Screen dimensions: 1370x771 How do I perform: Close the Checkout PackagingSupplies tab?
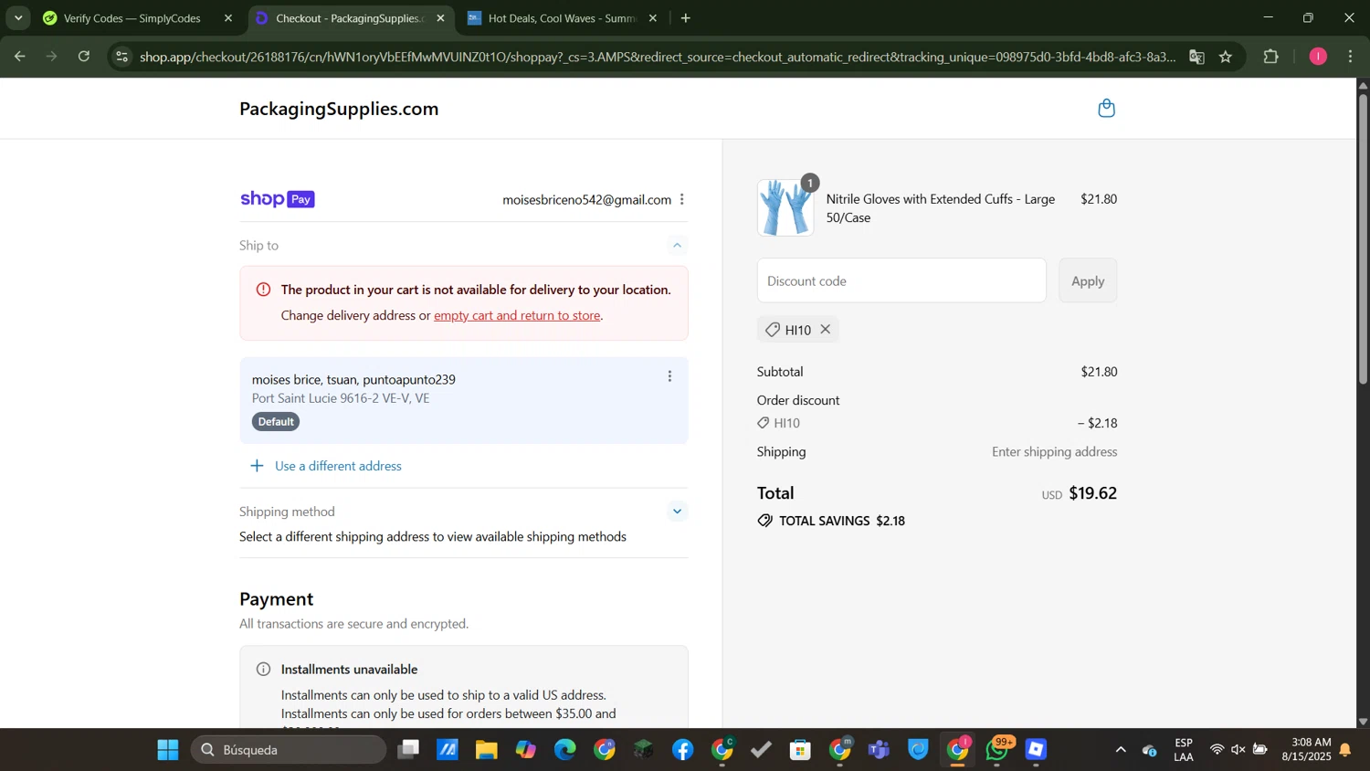[440, 18]
